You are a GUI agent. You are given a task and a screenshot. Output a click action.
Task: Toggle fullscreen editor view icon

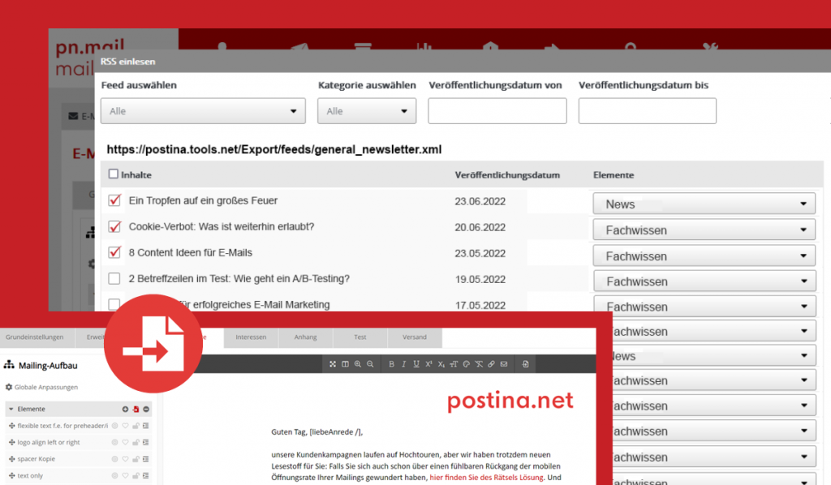[x=332, y=364]
